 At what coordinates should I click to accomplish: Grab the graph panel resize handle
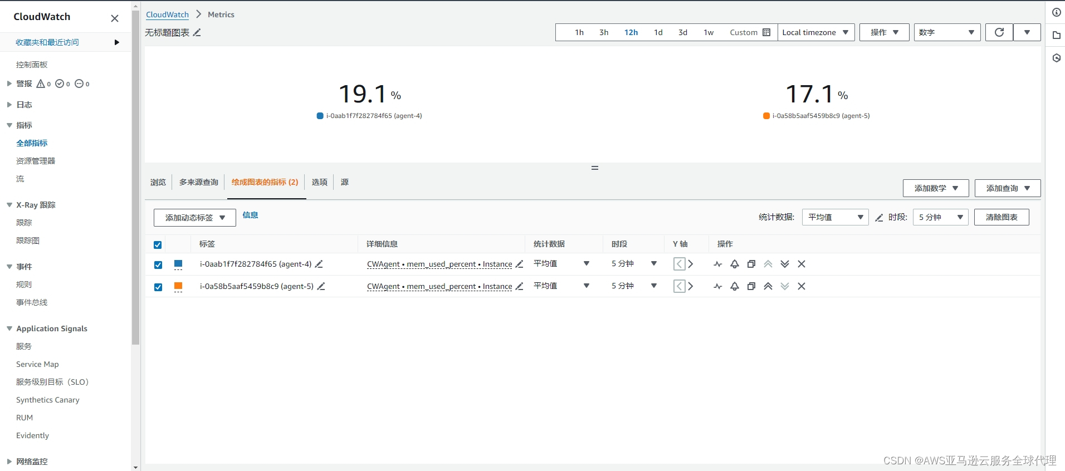595,168
